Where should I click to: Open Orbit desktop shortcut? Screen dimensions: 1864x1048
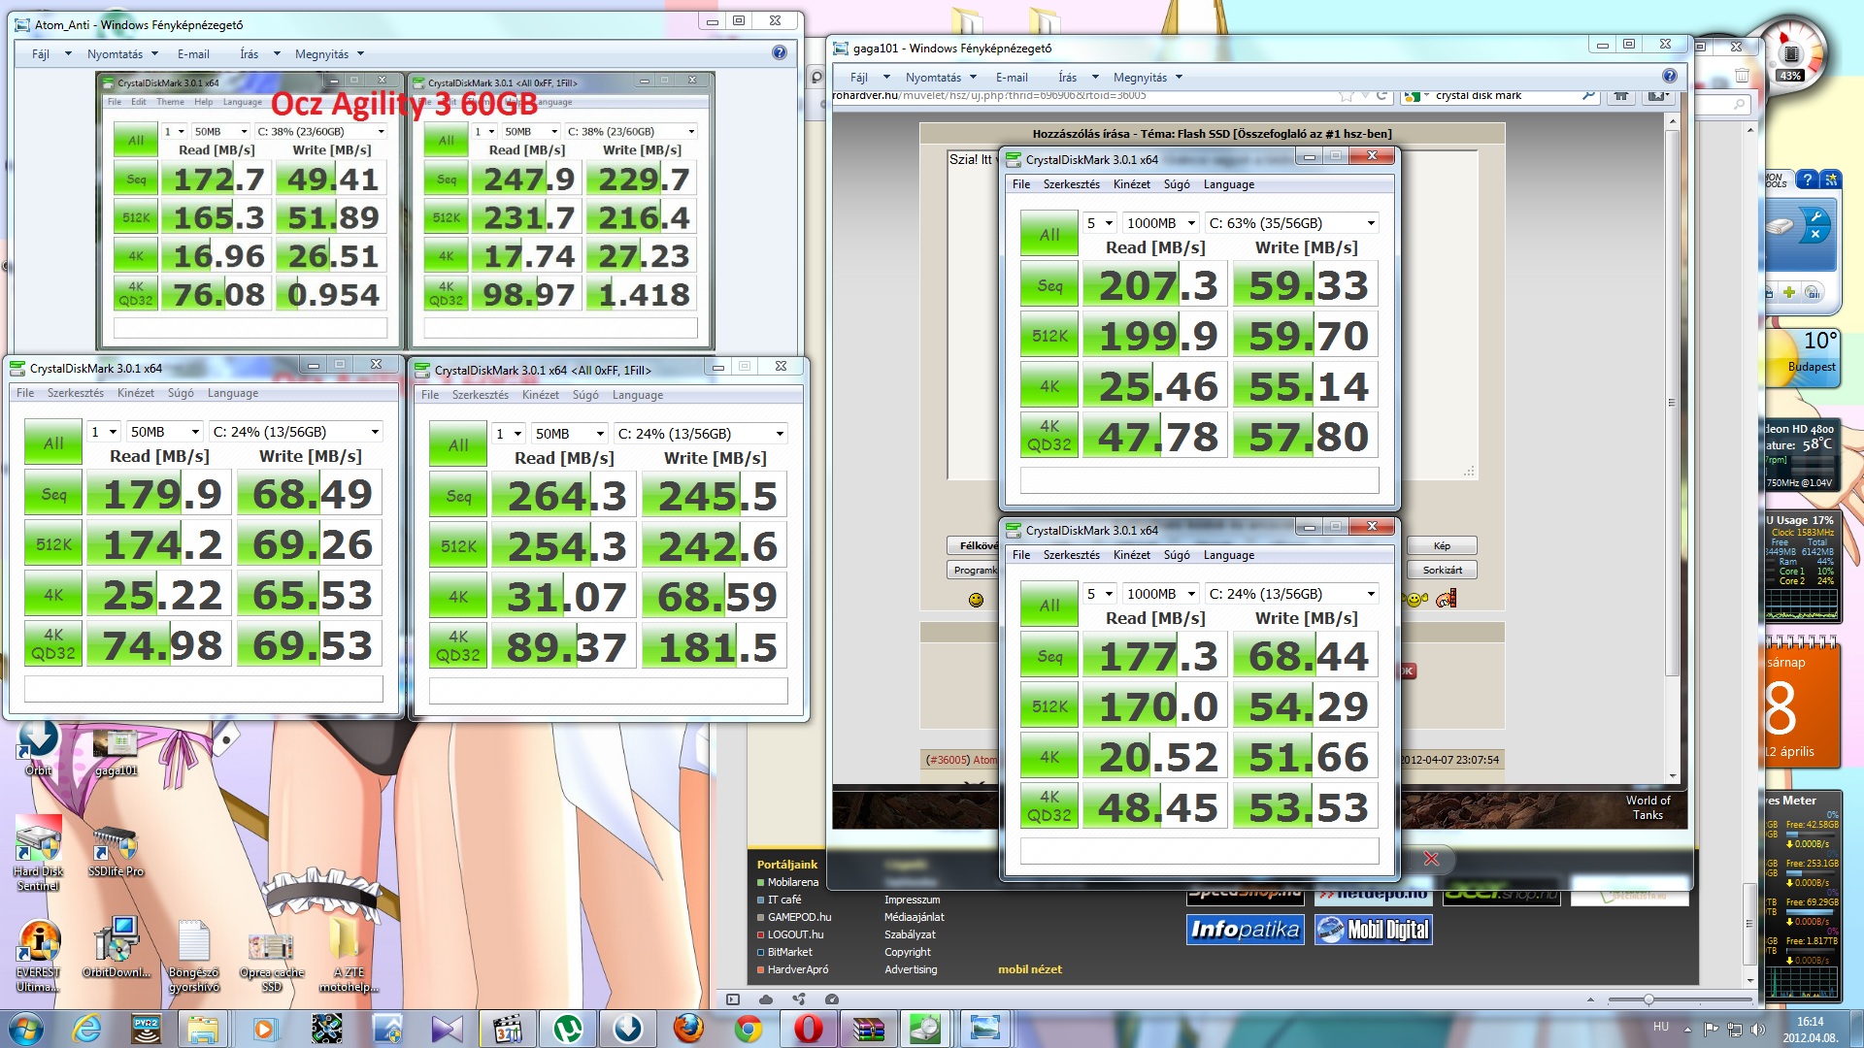click(x=39, y=749)
